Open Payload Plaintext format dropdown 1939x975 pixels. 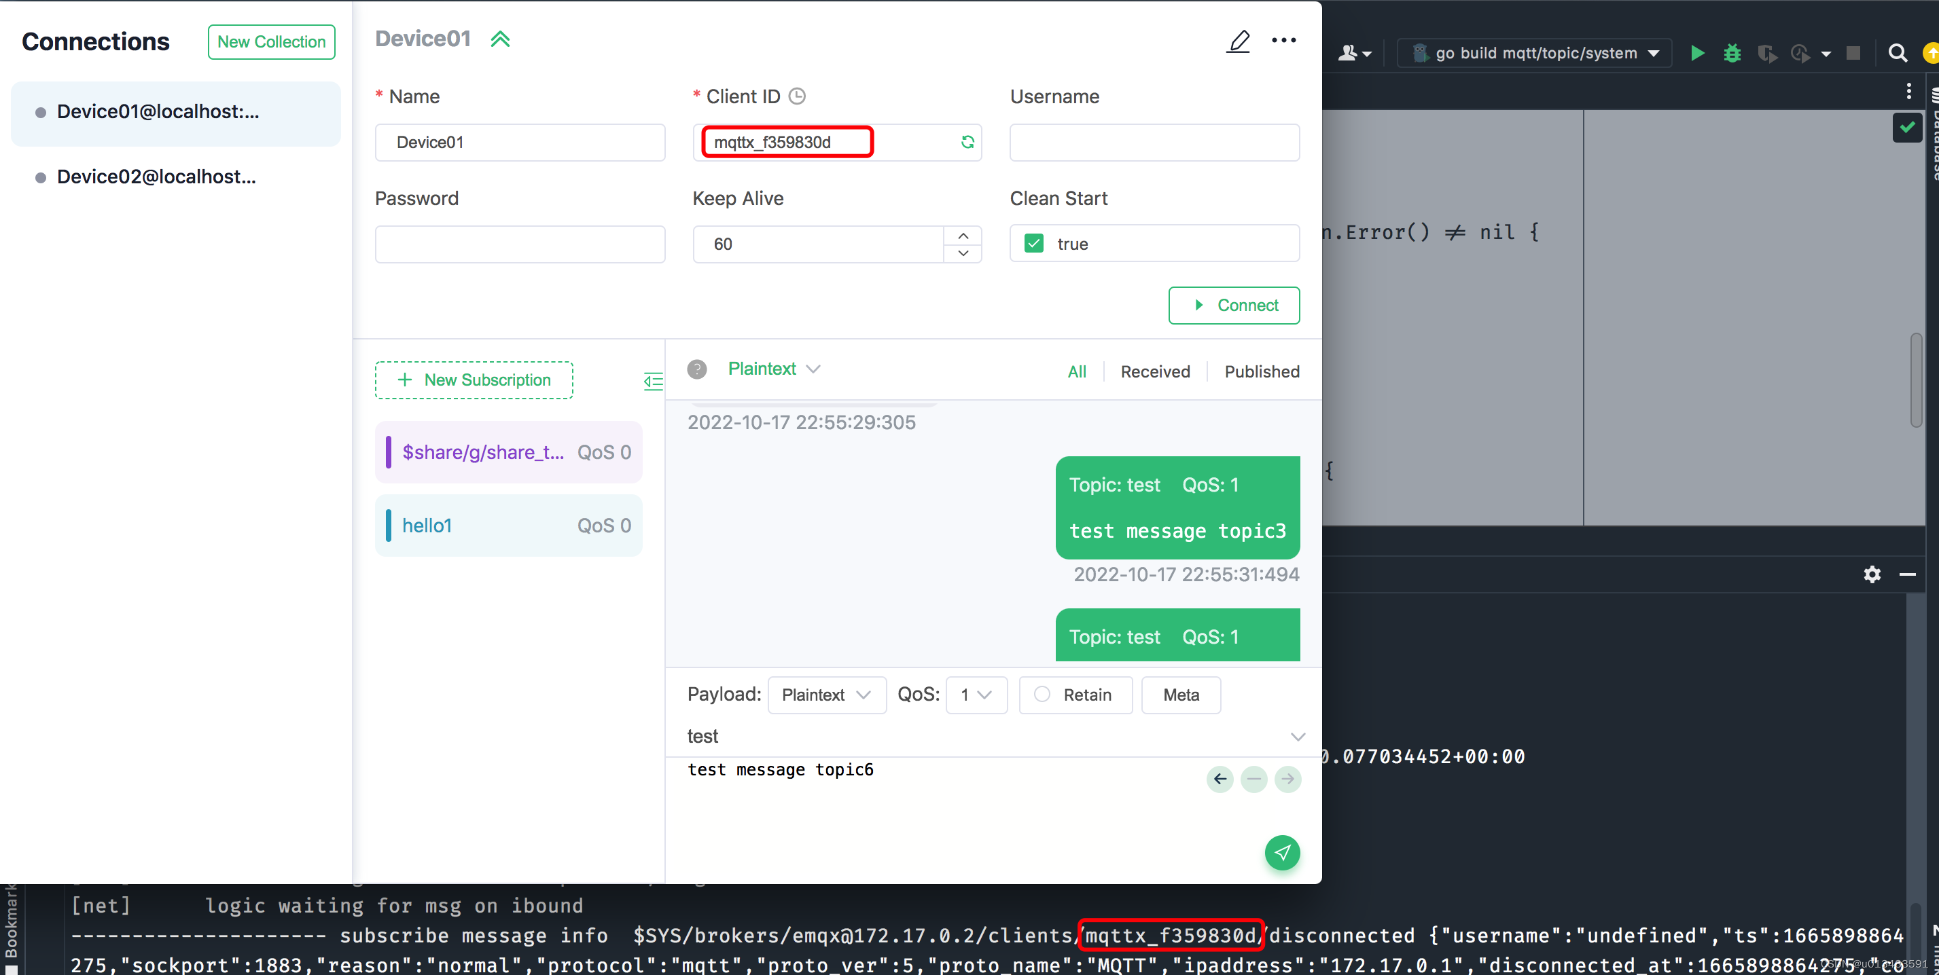(x=826, y=695)
